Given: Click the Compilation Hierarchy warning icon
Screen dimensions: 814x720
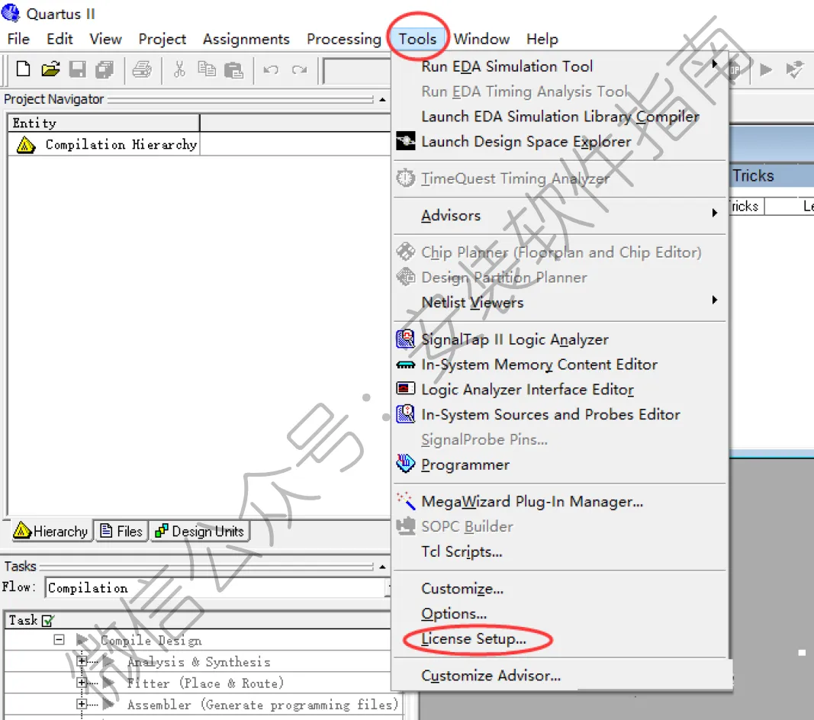Looking at the screenshot, I should click(x=26, y=145).
